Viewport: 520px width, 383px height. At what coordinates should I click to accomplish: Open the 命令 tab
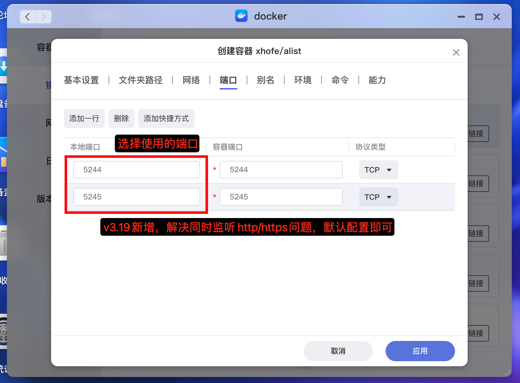click(340, 80)
